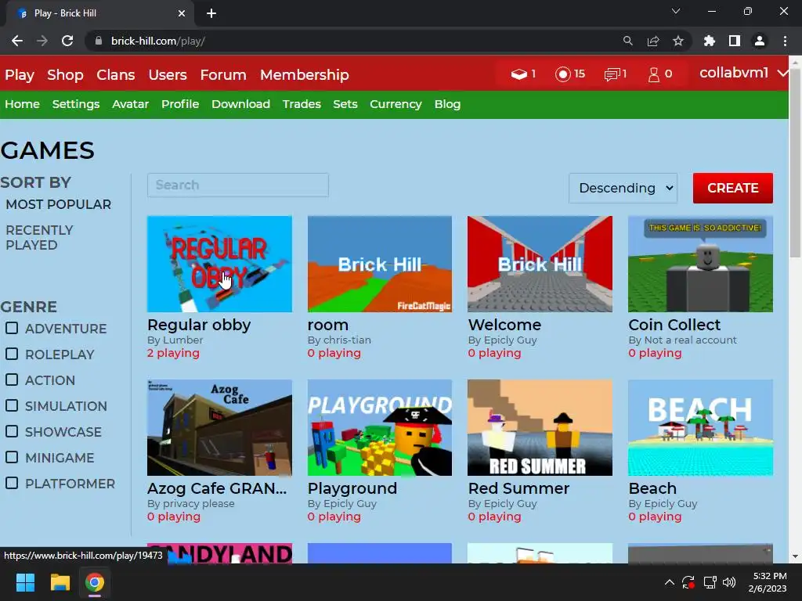Open Chrome three-dot menu
Screen dimensions: 802x601
pos(785,41)
